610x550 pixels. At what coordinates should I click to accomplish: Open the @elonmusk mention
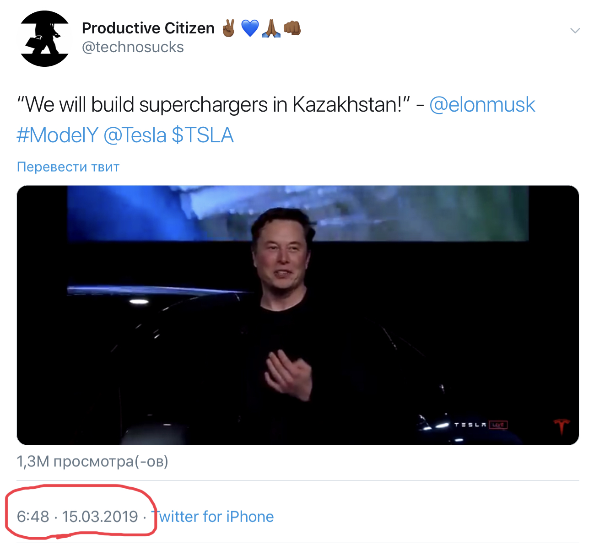482,104
